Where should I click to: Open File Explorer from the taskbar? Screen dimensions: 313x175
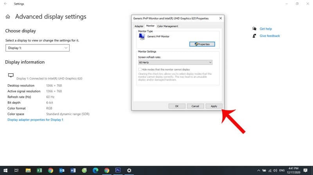point(28,170)
